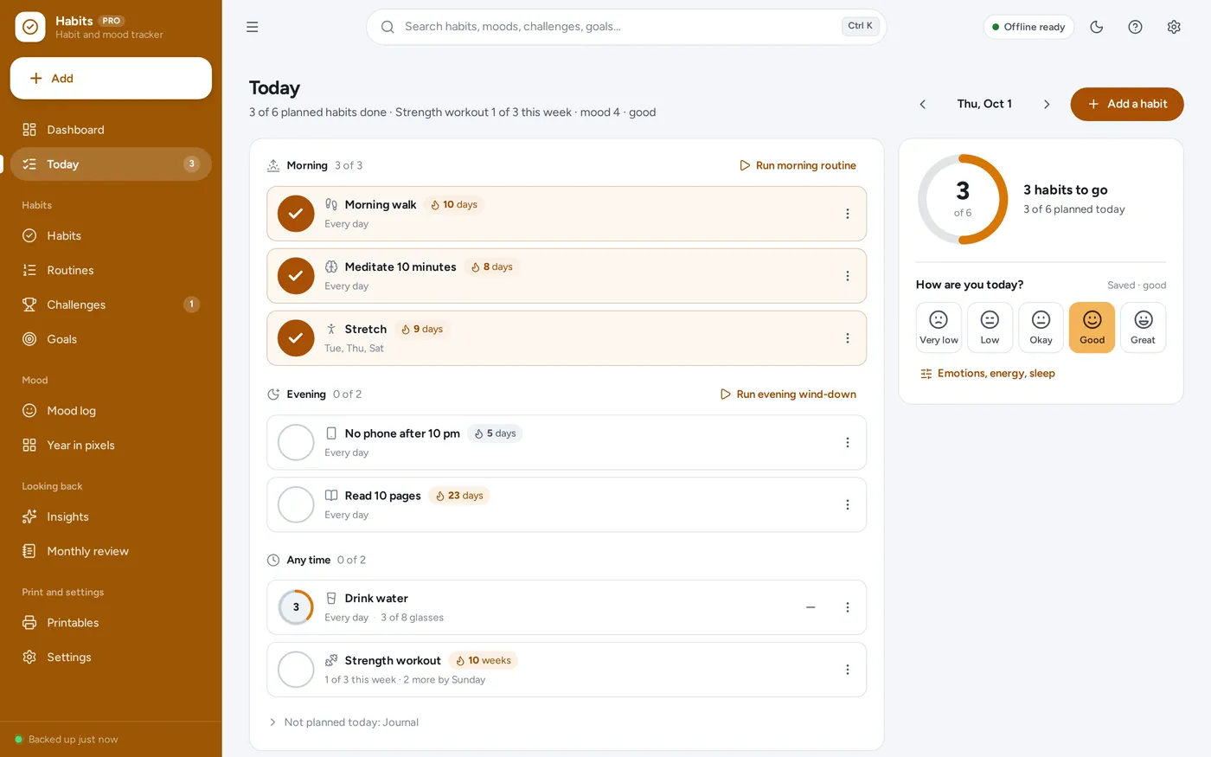Switch to dark mode via moon icon
The width and height of the screenshot is (1211, 757).
[1097, 27]
